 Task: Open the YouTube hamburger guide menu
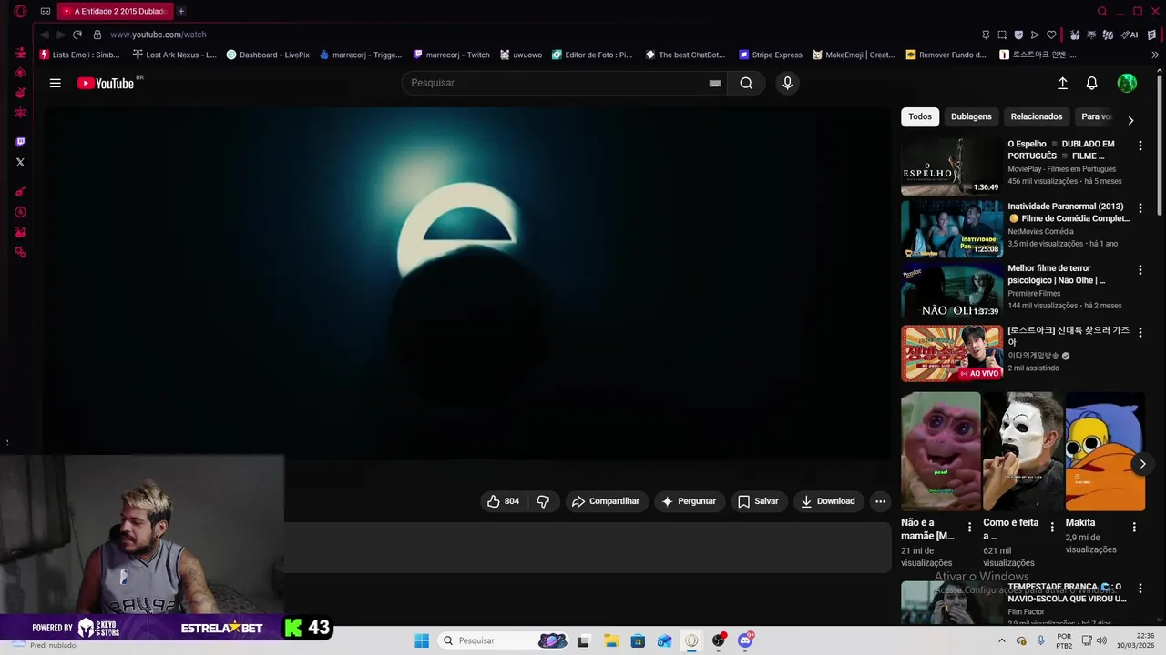point(56,83)
